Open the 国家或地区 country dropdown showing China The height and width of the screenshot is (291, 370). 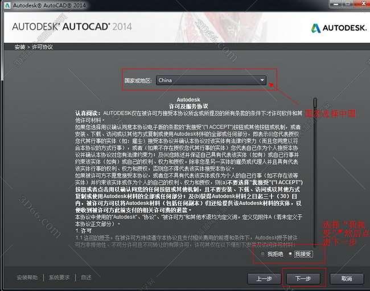click(211, 80)
